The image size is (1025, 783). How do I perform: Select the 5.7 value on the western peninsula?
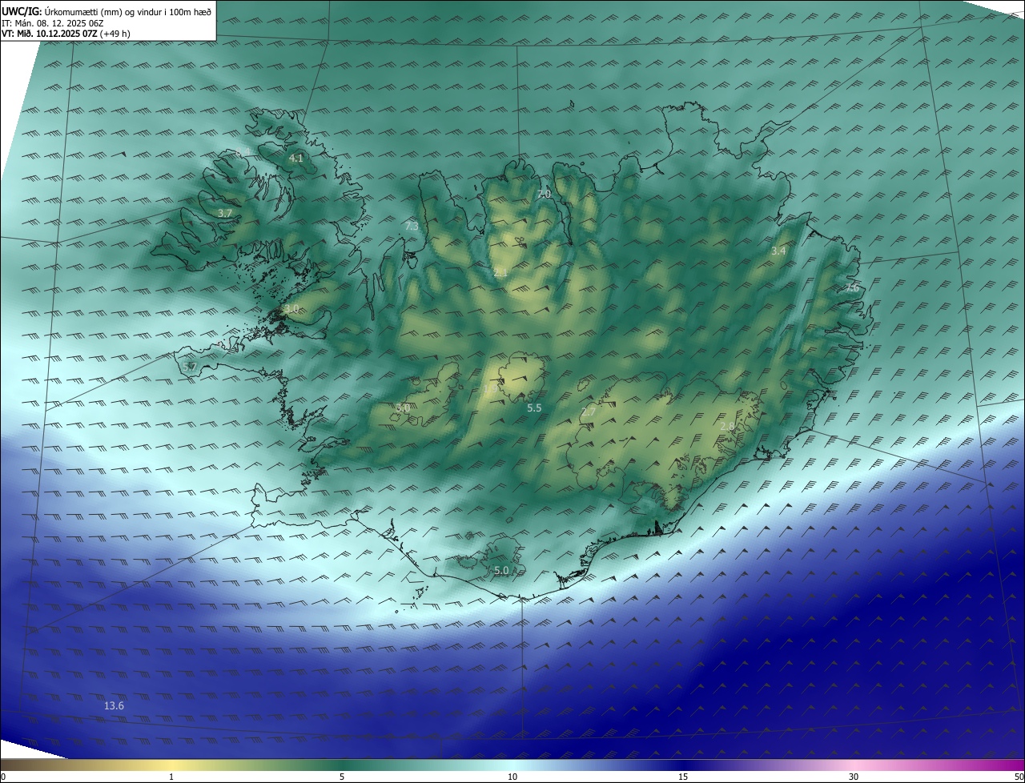click(190, 367)
